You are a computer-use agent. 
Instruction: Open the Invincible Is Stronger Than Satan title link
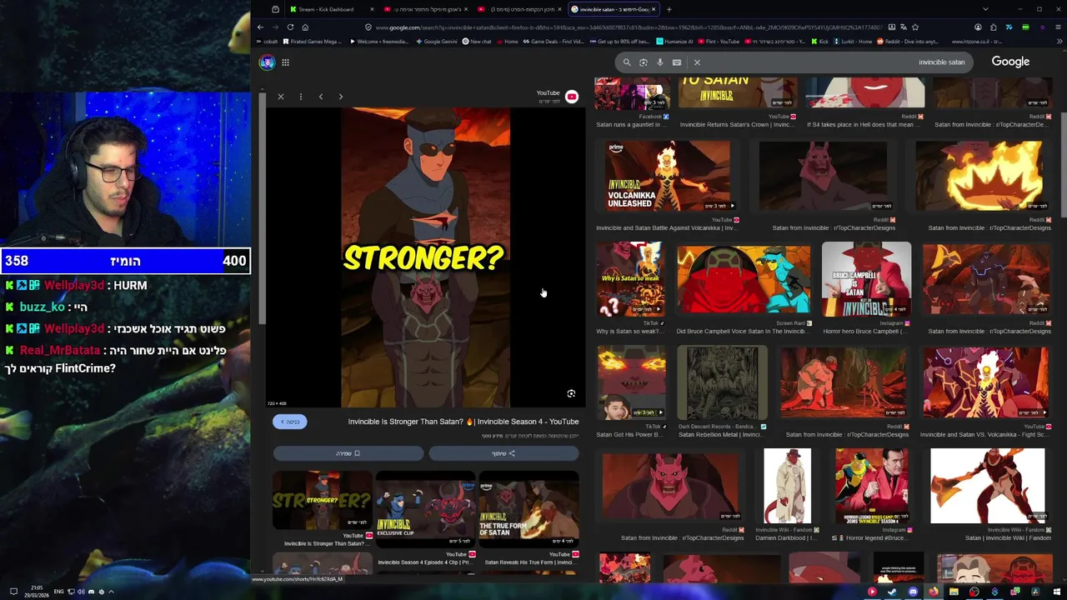click(463, 422)
